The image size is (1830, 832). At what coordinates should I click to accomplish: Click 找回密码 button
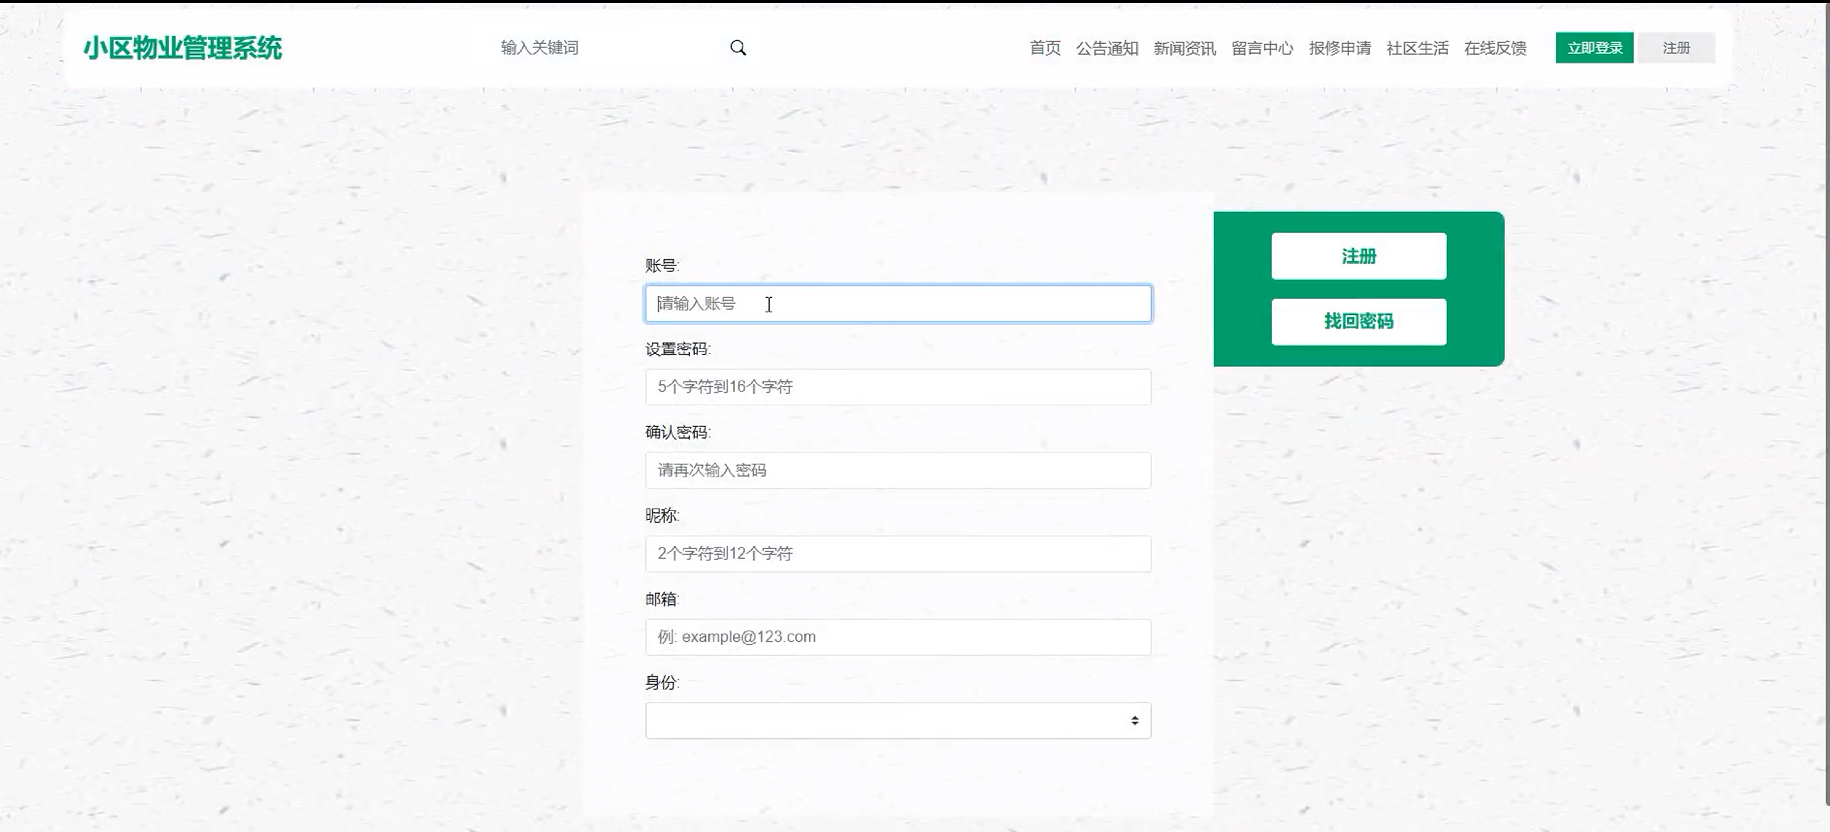1358,321
